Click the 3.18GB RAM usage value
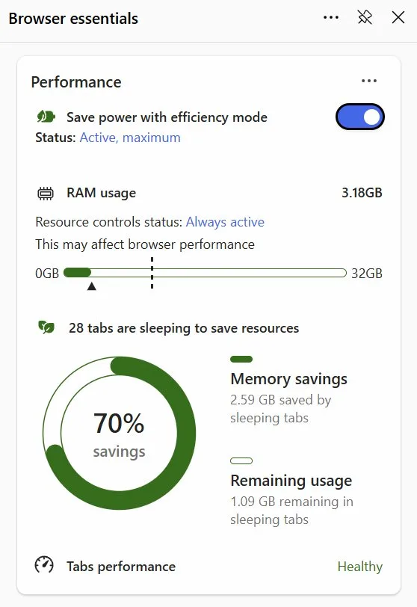 (x=362, y=193)
